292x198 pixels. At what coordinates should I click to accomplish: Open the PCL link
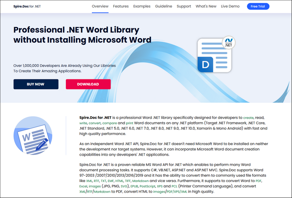[174, 186]
